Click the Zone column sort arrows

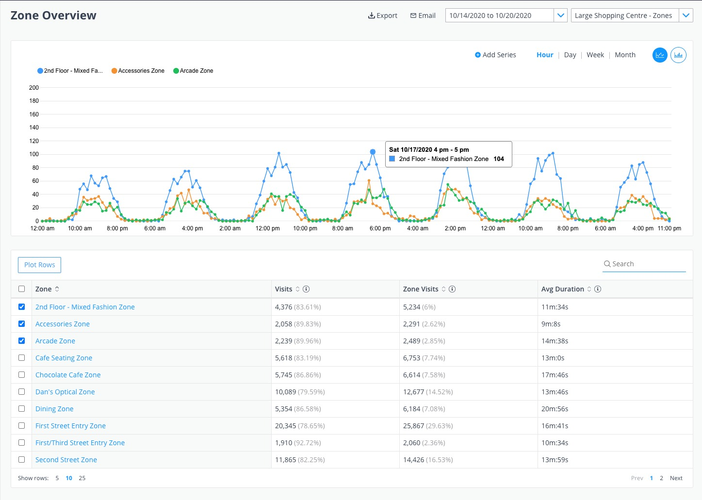pos(57,289)
